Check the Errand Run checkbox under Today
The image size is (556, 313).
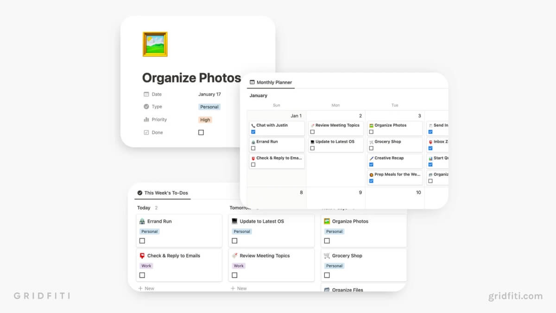coord(141,241)
